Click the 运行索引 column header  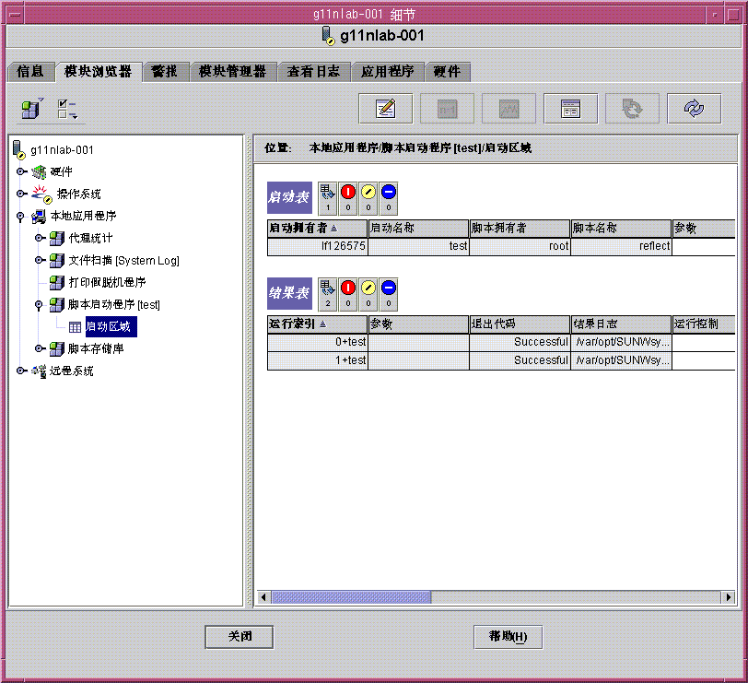point(317,324)
